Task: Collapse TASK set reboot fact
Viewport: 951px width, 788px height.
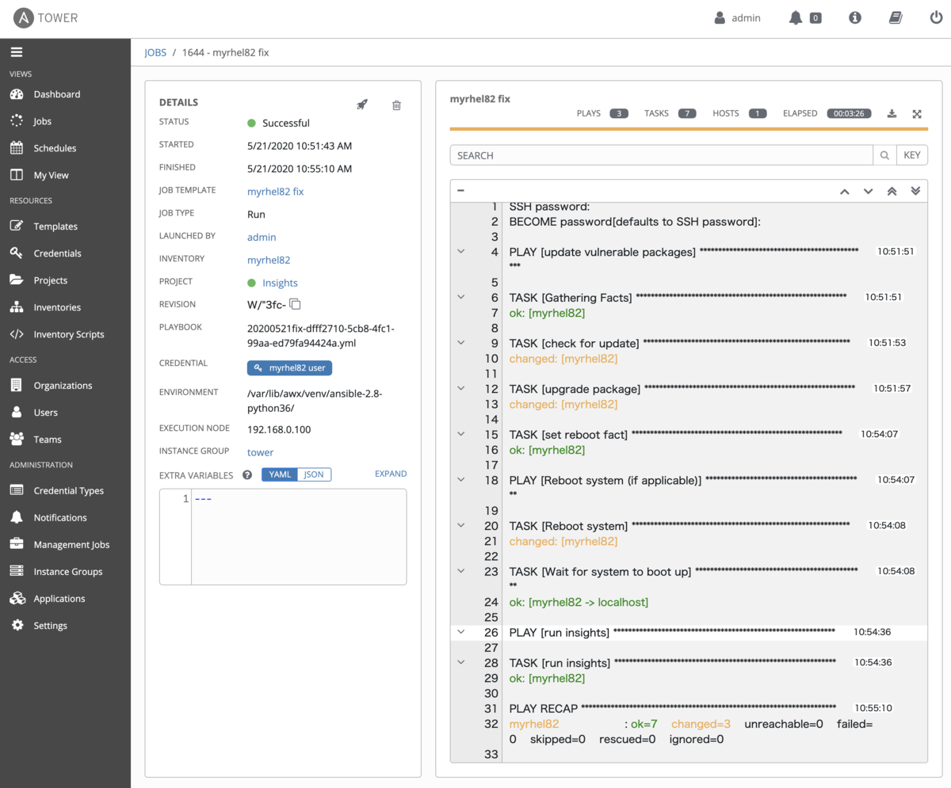Action: 460,434
